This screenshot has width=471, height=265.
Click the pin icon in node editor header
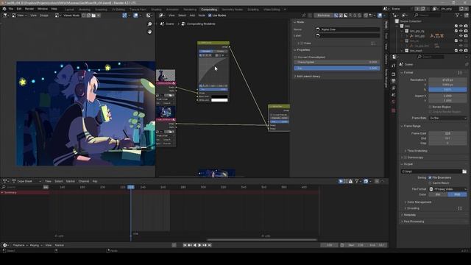click(x=304, y=15)
